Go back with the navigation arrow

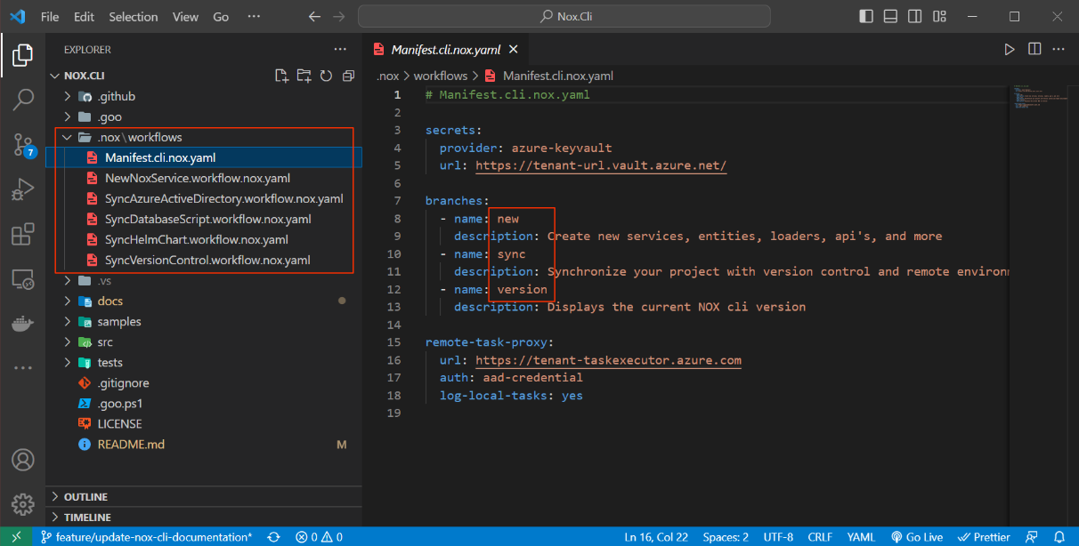pyautogui.click(x=313, y=17)
